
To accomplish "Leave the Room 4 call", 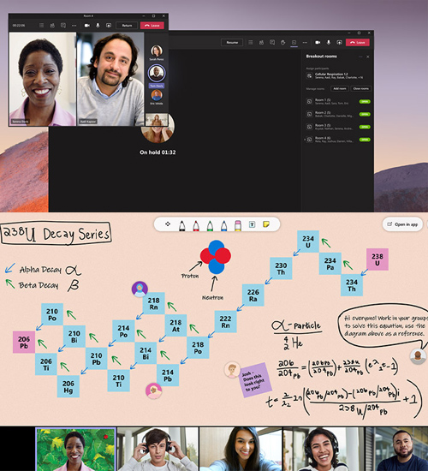I will pyautogui.click(x=152, y=26).
